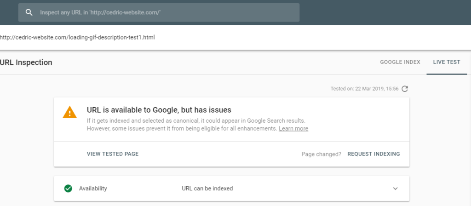Click the 'Page changed?' label
The height and width of the screenshot is (206, 471).
coord(322,154)
